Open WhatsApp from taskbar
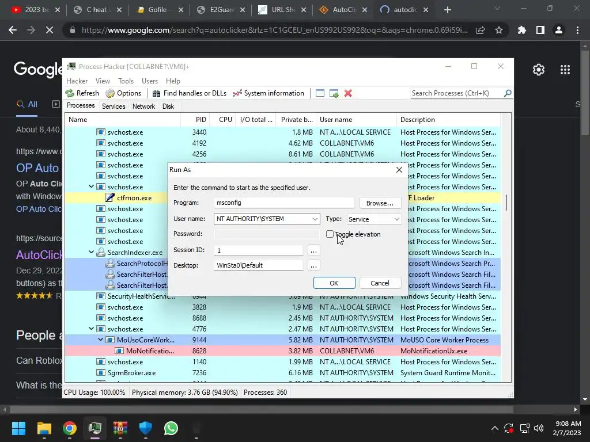The height and width of the screenshot is (442, 590). point(171,428)
